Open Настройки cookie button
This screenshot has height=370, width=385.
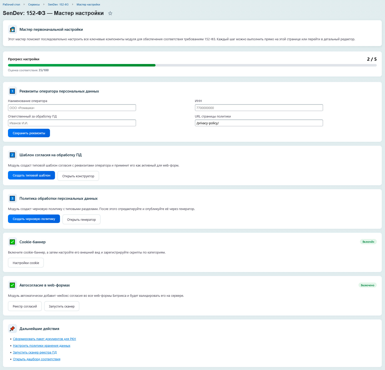26,263
